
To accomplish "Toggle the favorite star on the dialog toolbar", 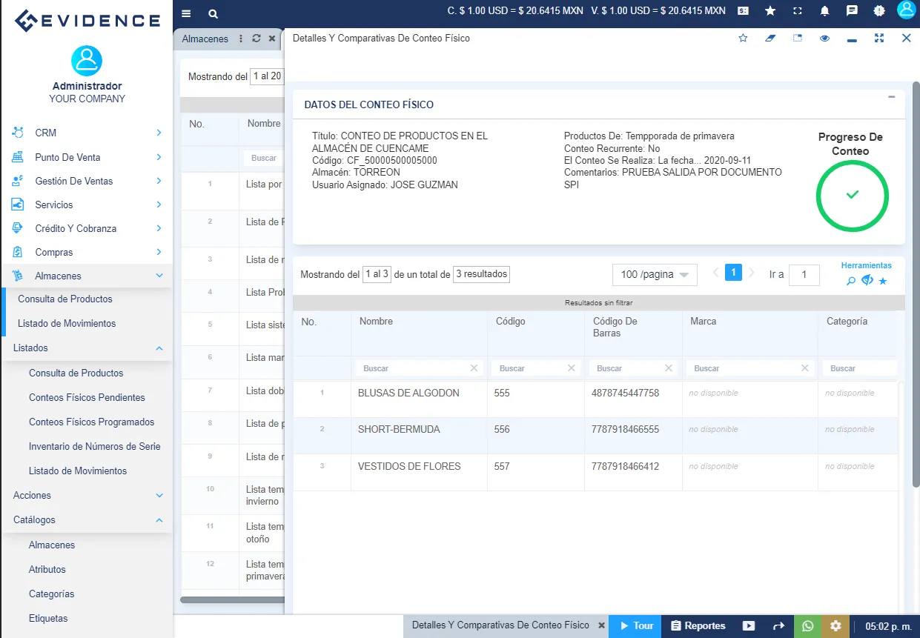I will 743,38.
